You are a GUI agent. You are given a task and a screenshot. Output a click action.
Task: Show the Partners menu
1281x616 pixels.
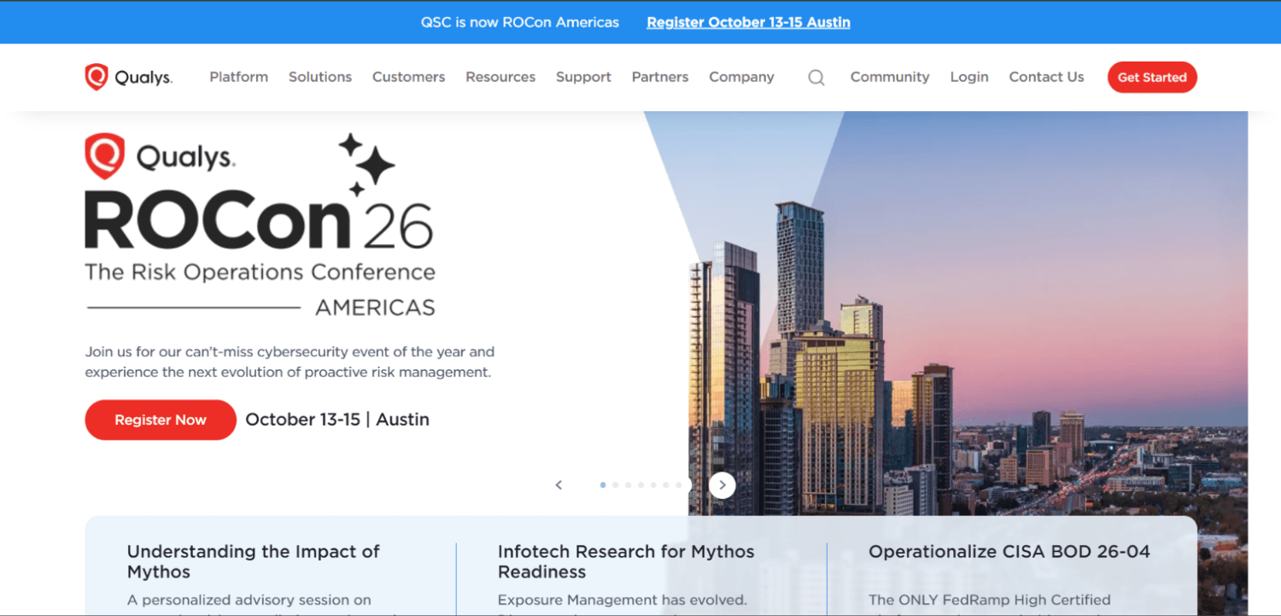pyautogui.click(x=660, y=77)
